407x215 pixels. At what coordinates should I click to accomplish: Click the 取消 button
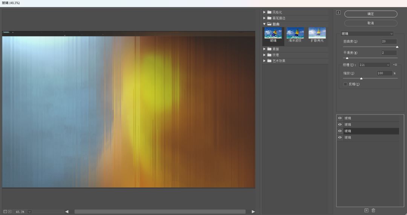tap(370, 23)
